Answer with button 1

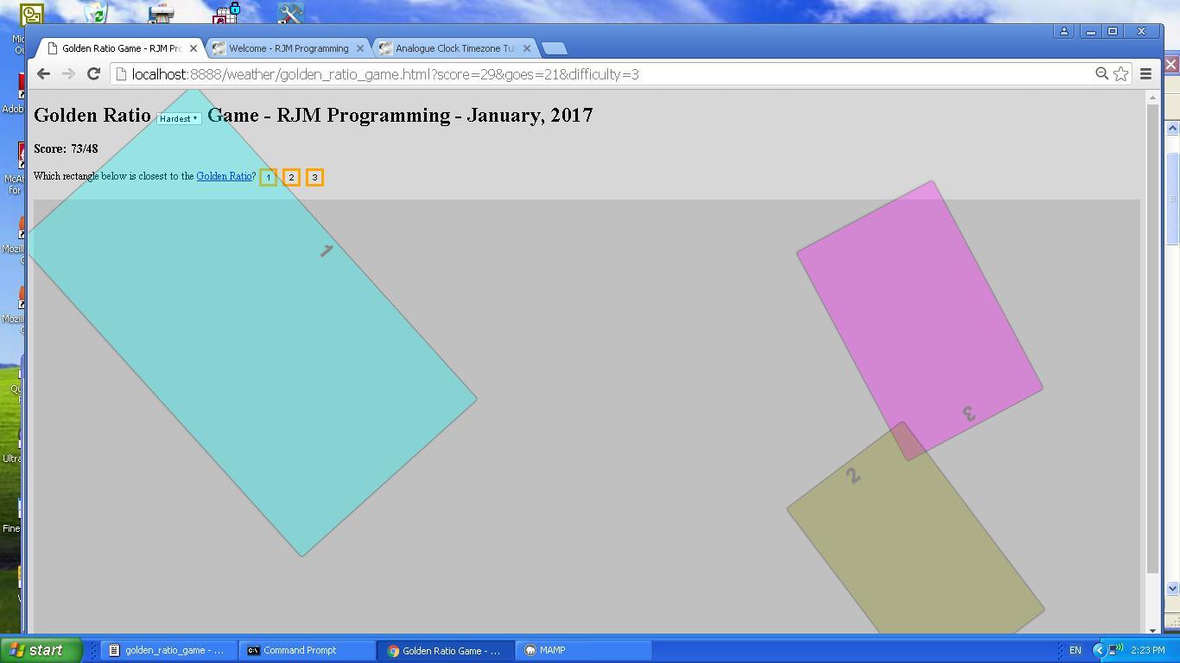click(268, 177)
